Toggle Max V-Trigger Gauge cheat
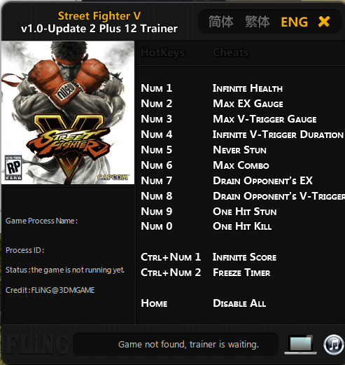Viewport: 345px width, 365px height. point(265,119)
